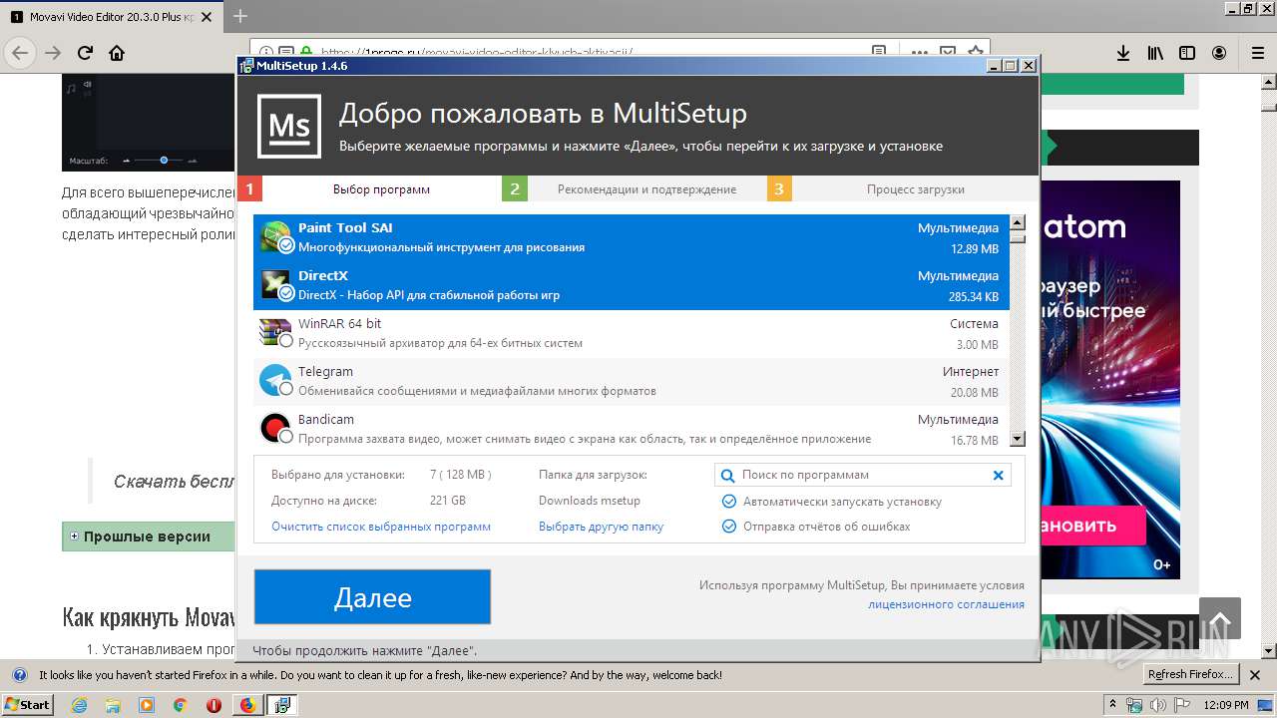The width and height of the screenshot is (1277, 718).
Task: Click the volume icon in system tray
Action: pyautogui.click(x=1159, y=705)
